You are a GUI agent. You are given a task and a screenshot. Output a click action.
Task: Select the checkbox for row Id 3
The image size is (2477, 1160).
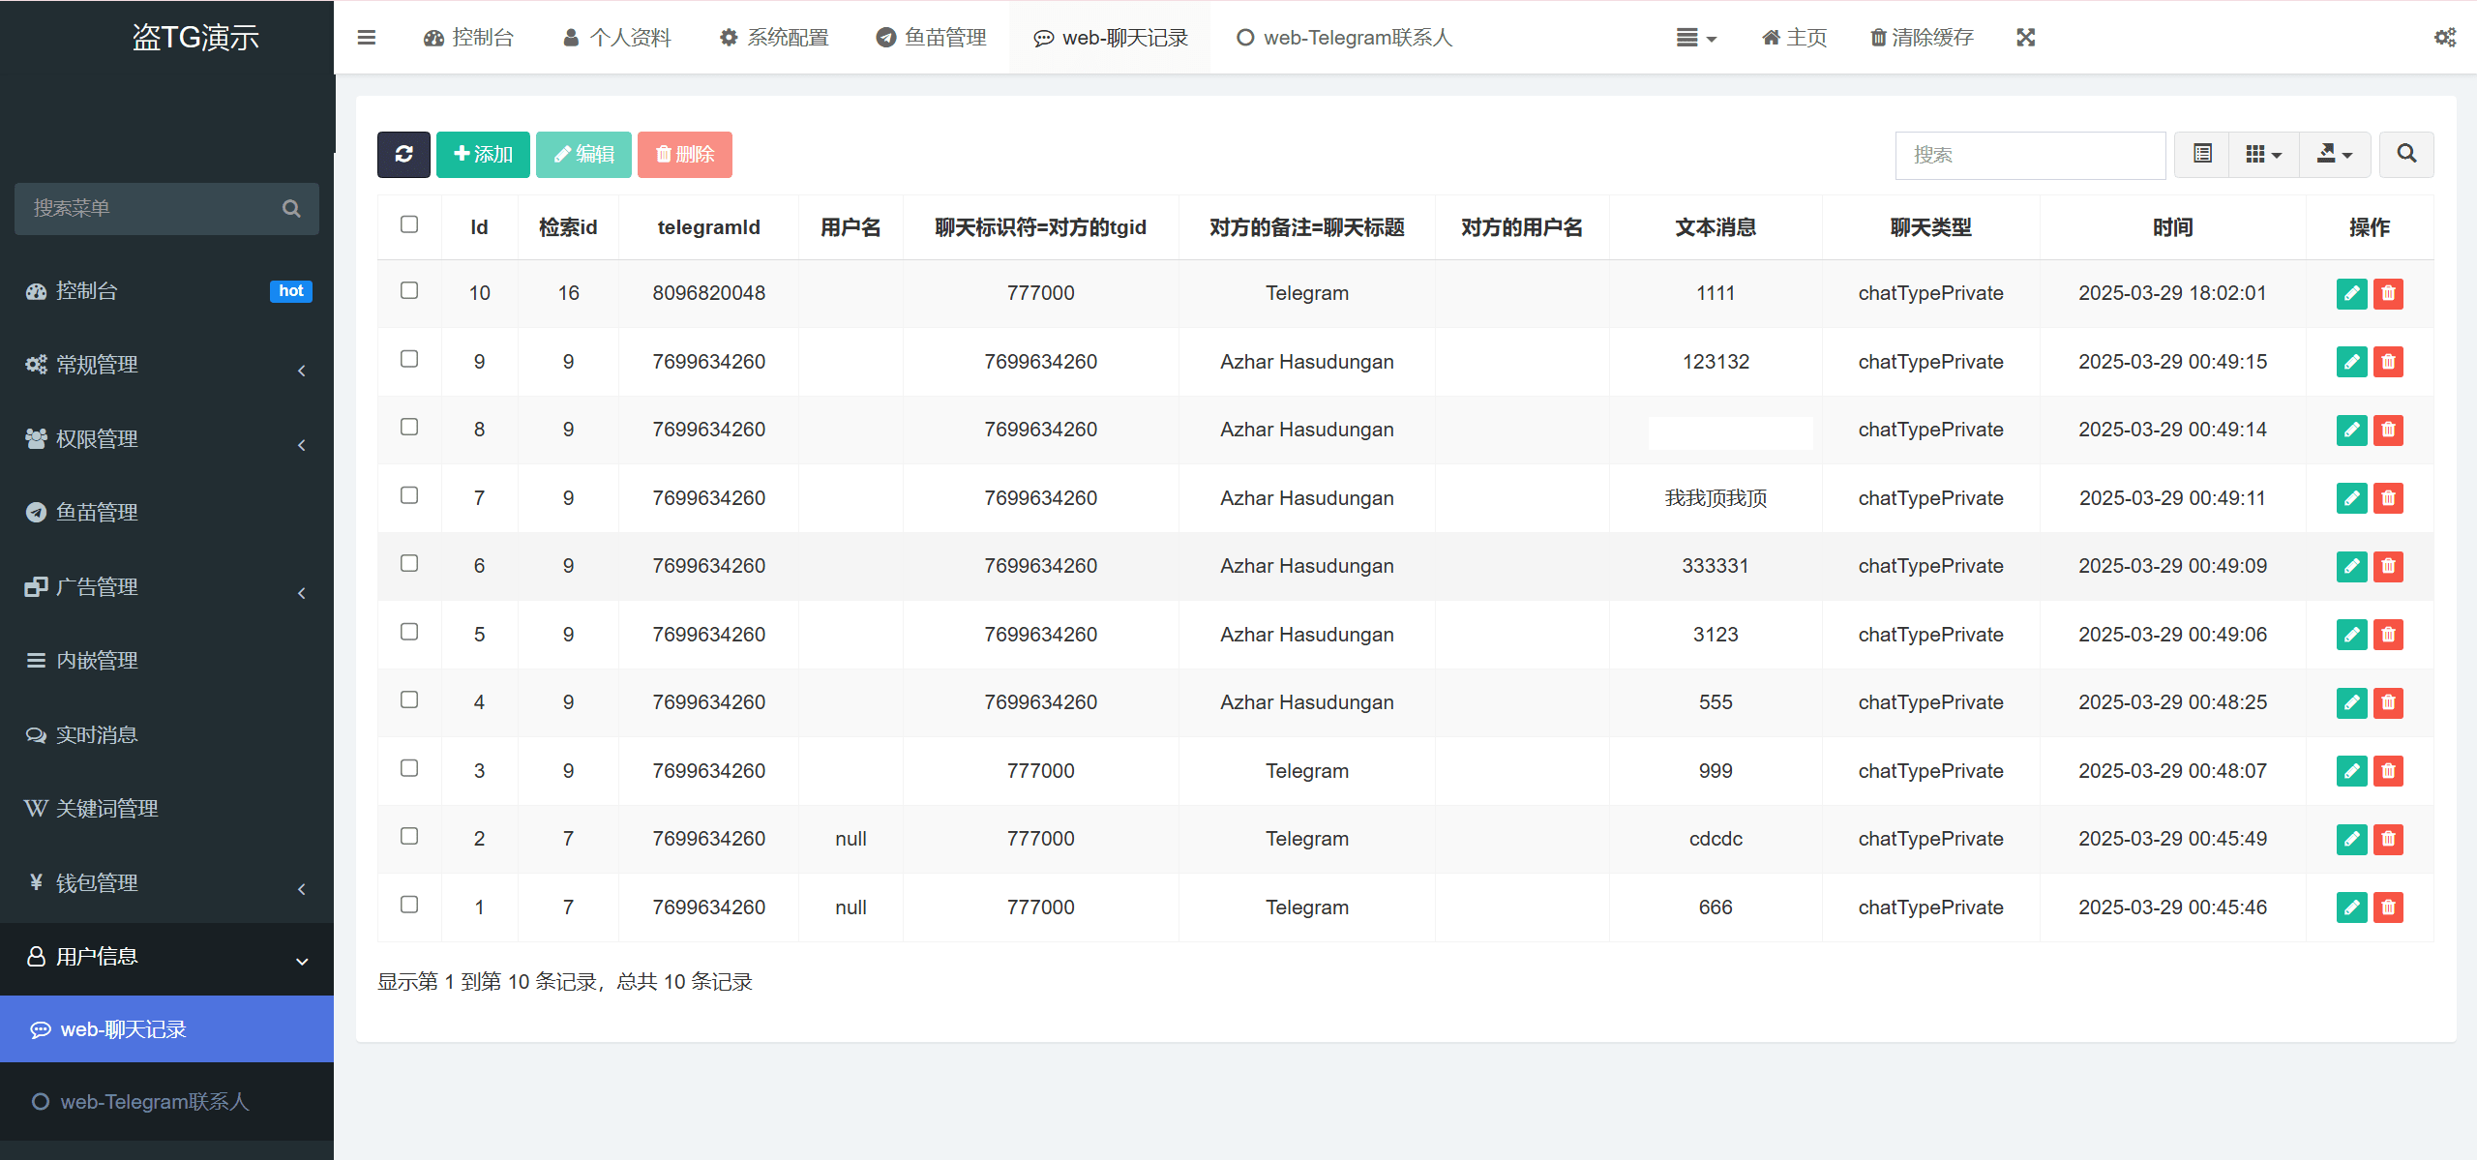tap(409, 768)
